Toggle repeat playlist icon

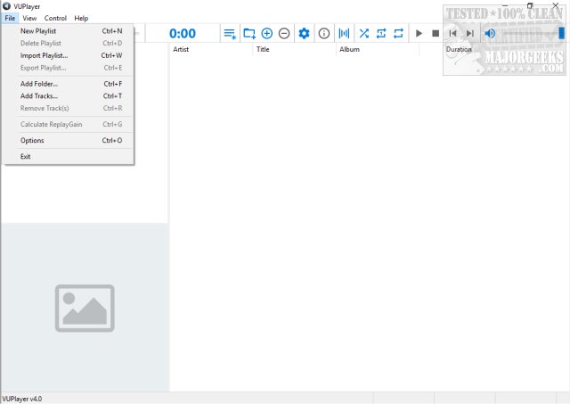click(398, 34)
